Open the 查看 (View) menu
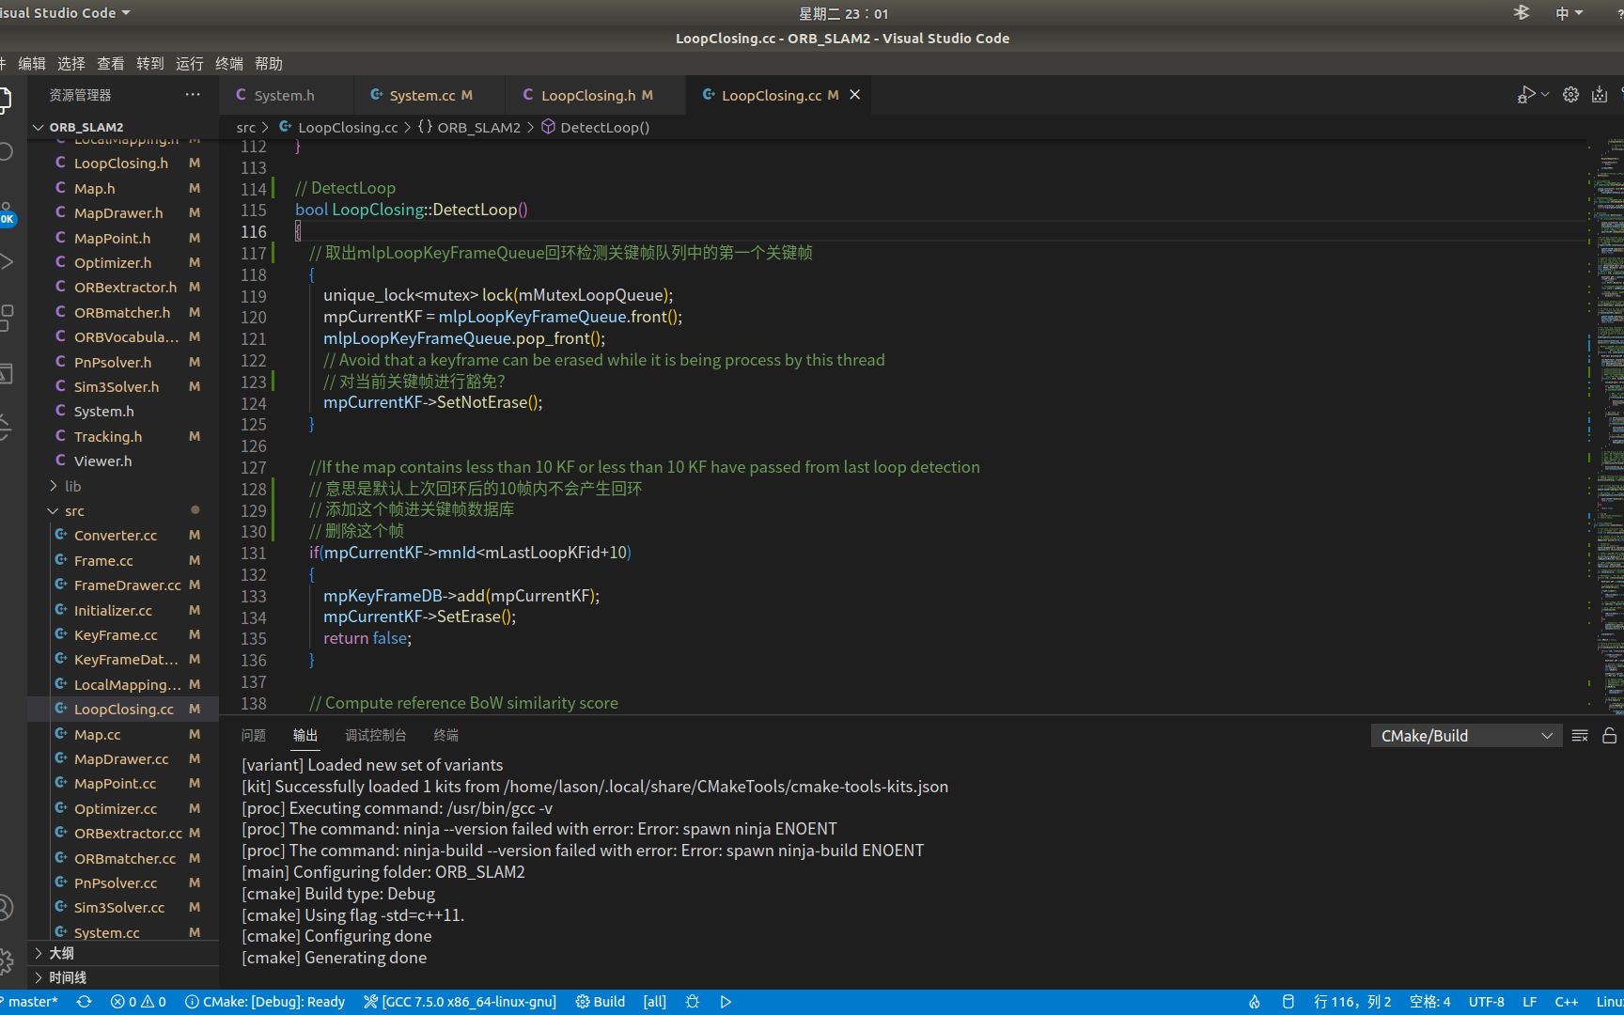Image resolution: width=1624 pixels, height=1015 pixels. (110, 63)
